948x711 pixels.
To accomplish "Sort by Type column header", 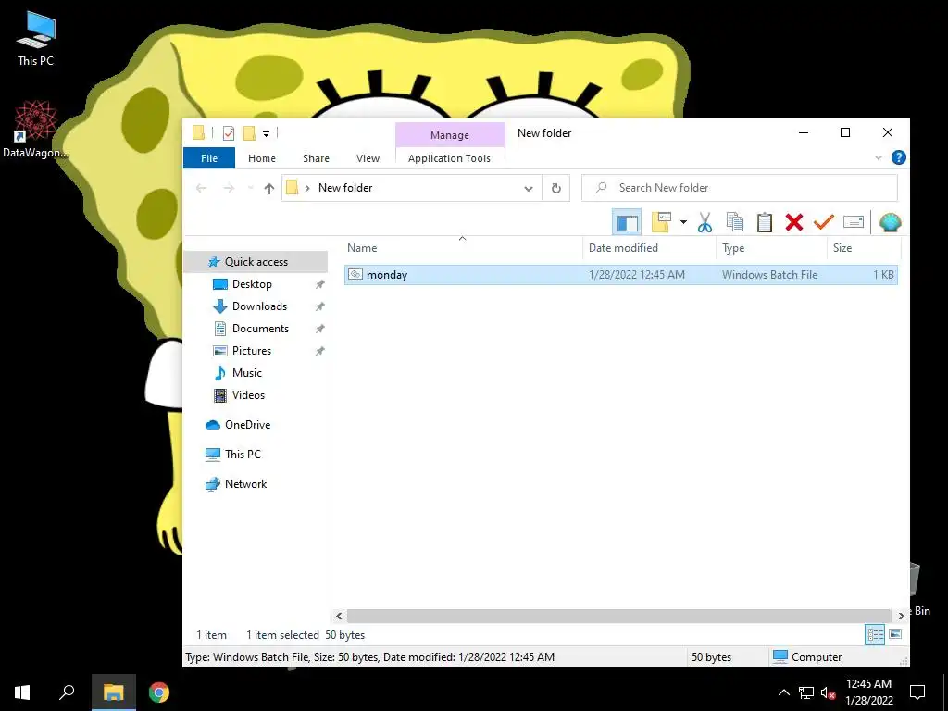I will tap(771, 248).
